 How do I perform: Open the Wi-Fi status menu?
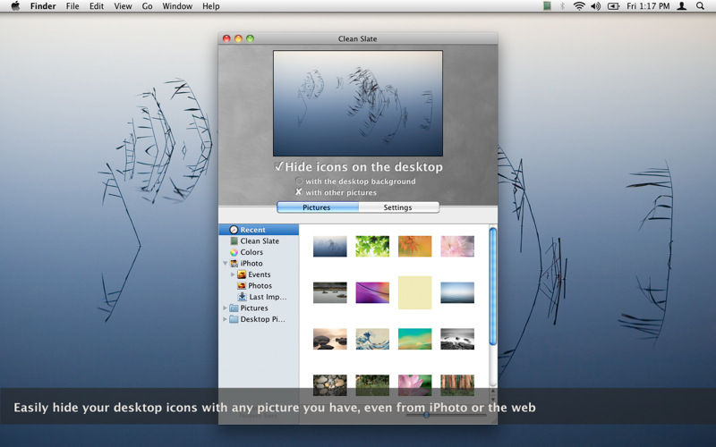tap(579, 6)
